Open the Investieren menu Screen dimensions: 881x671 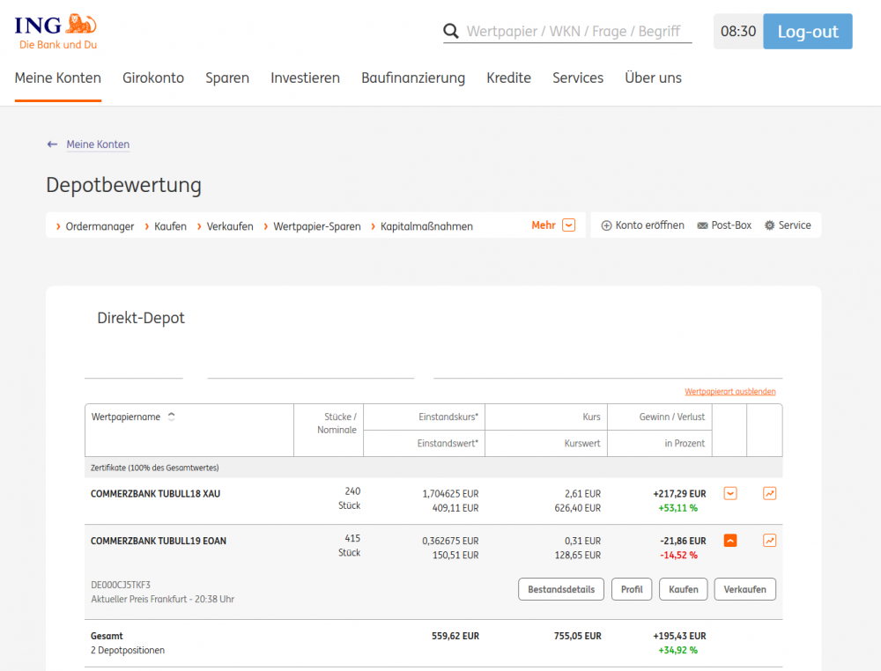coord(305,77)
